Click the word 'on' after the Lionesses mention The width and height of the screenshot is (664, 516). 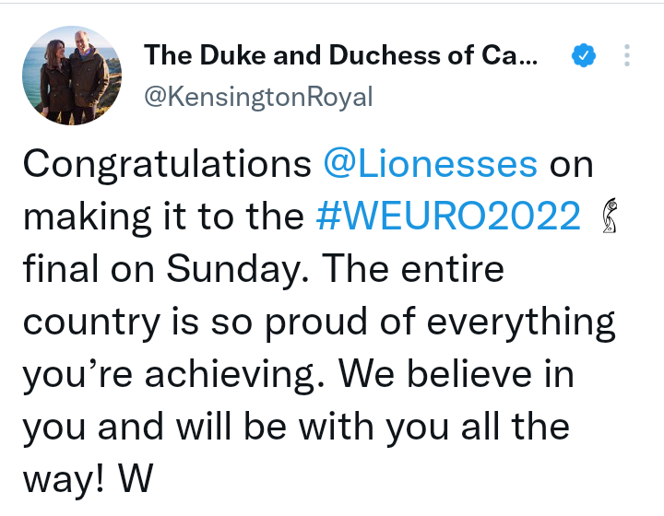tap(572, 164)
